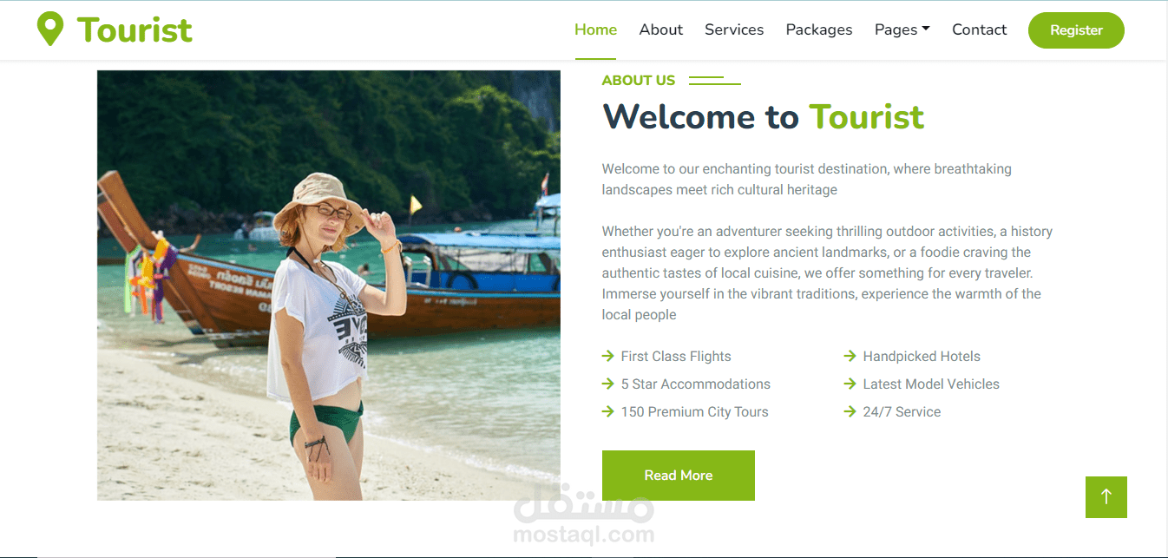Click the arrow beside Latest Model Vehicles
This screenshot has height=558, width=1168.
pyautogui.click(x=850, y=384)
